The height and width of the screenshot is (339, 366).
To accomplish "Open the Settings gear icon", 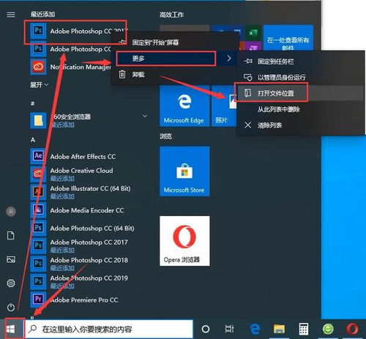I will click(x=11, y=283).
